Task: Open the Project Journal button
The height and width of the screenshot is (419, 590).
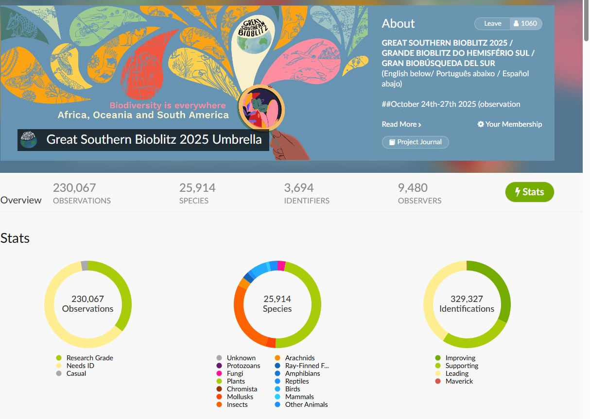Action: coord(415,142)
